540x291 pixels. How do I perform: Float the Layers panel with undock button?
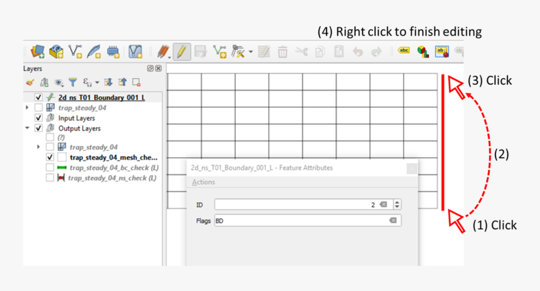(150, 69)
